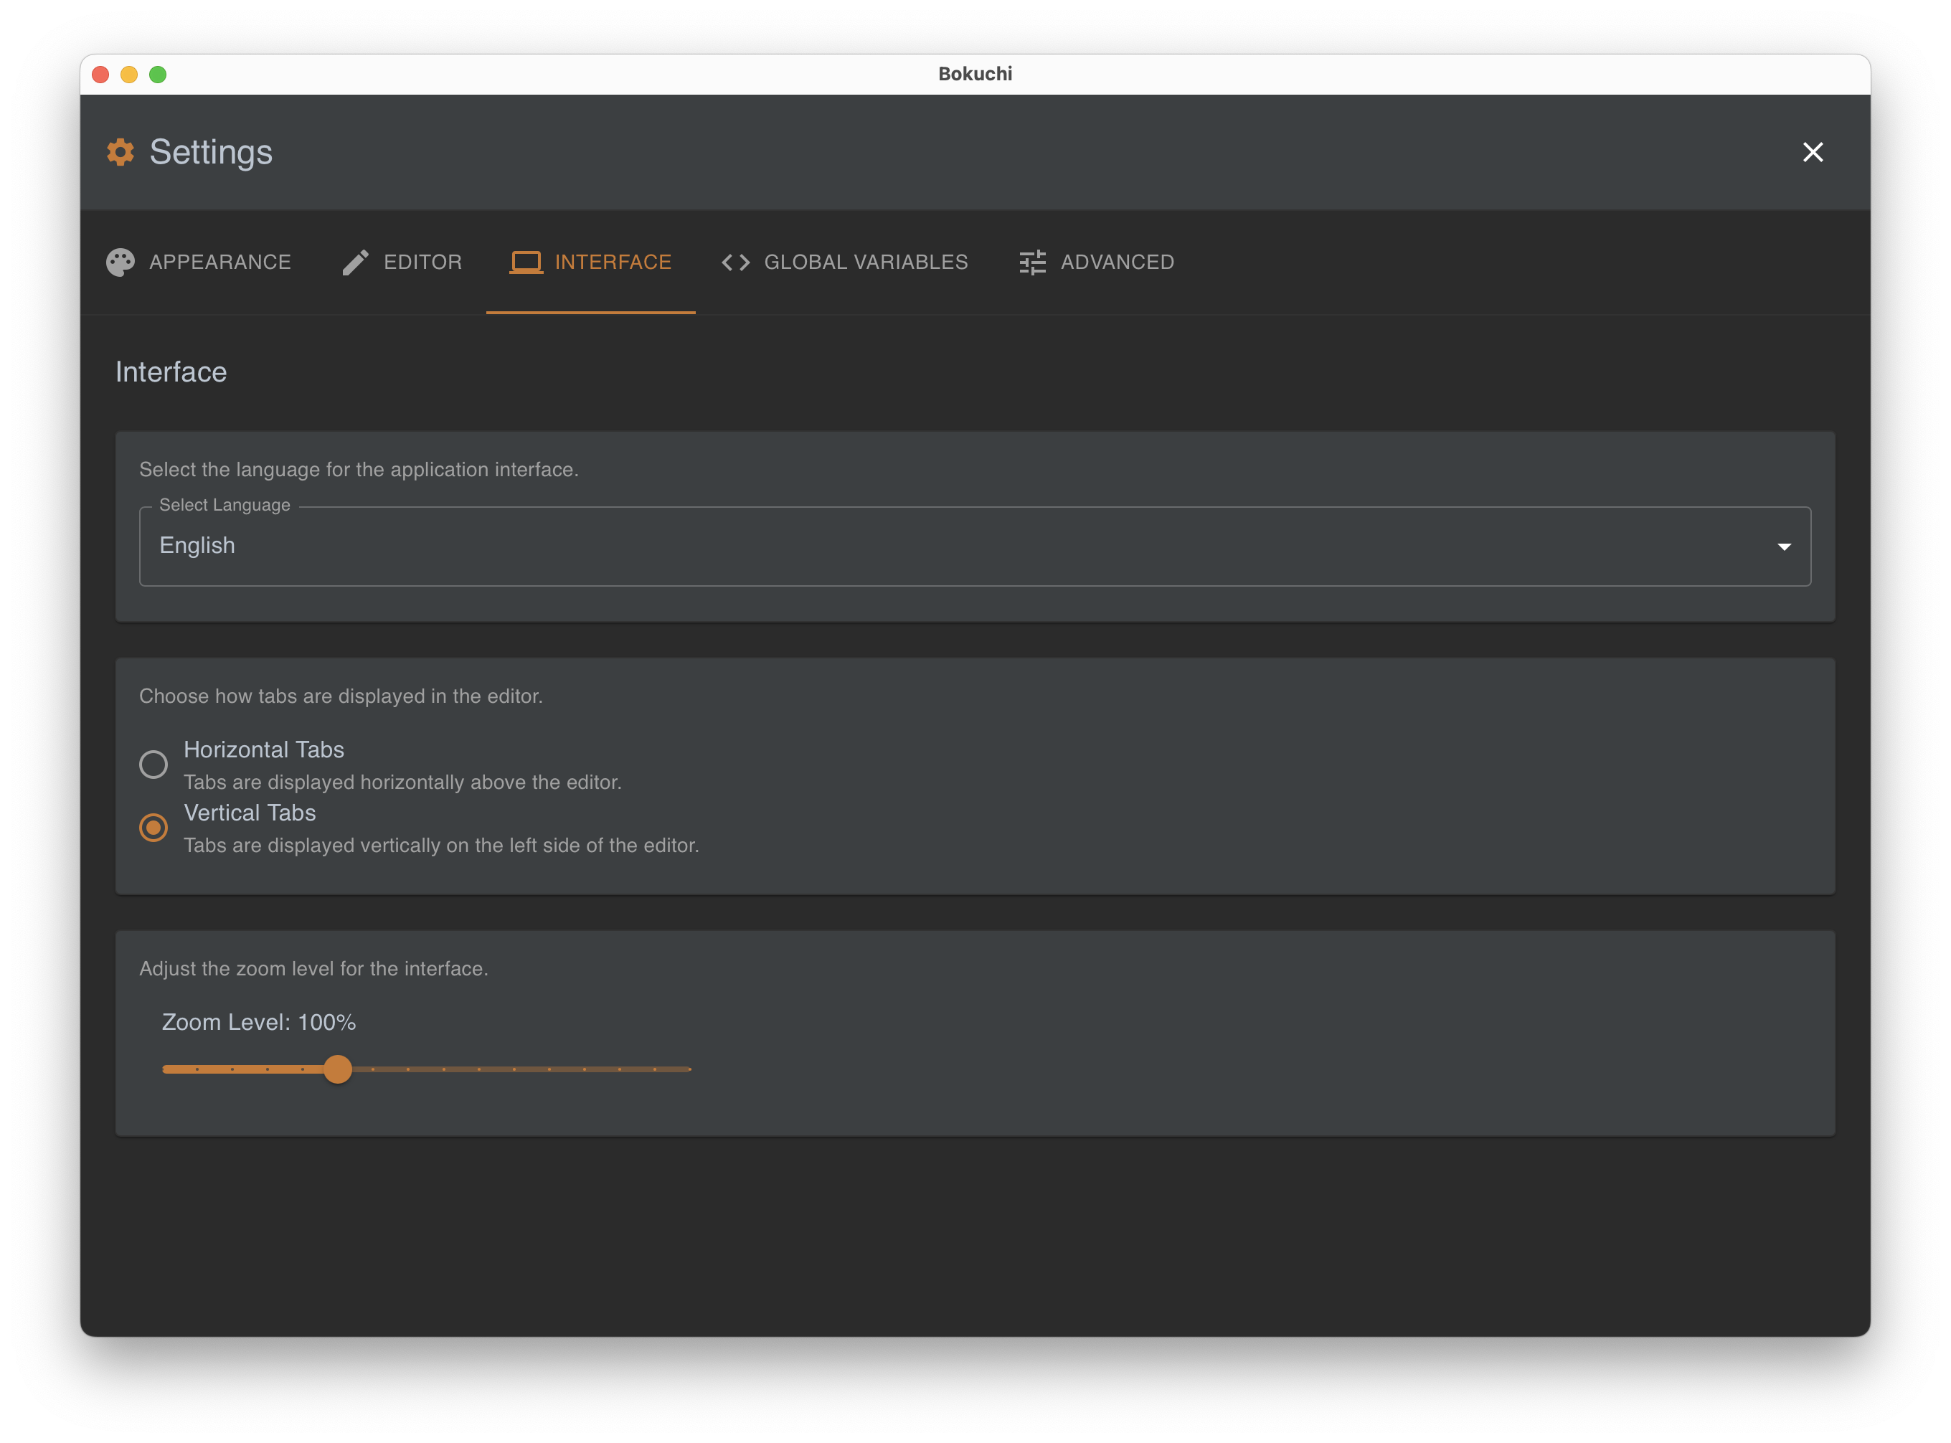1951x1443 pixels.
Task: Open the Global Variables tab
Action: (865, 262)
